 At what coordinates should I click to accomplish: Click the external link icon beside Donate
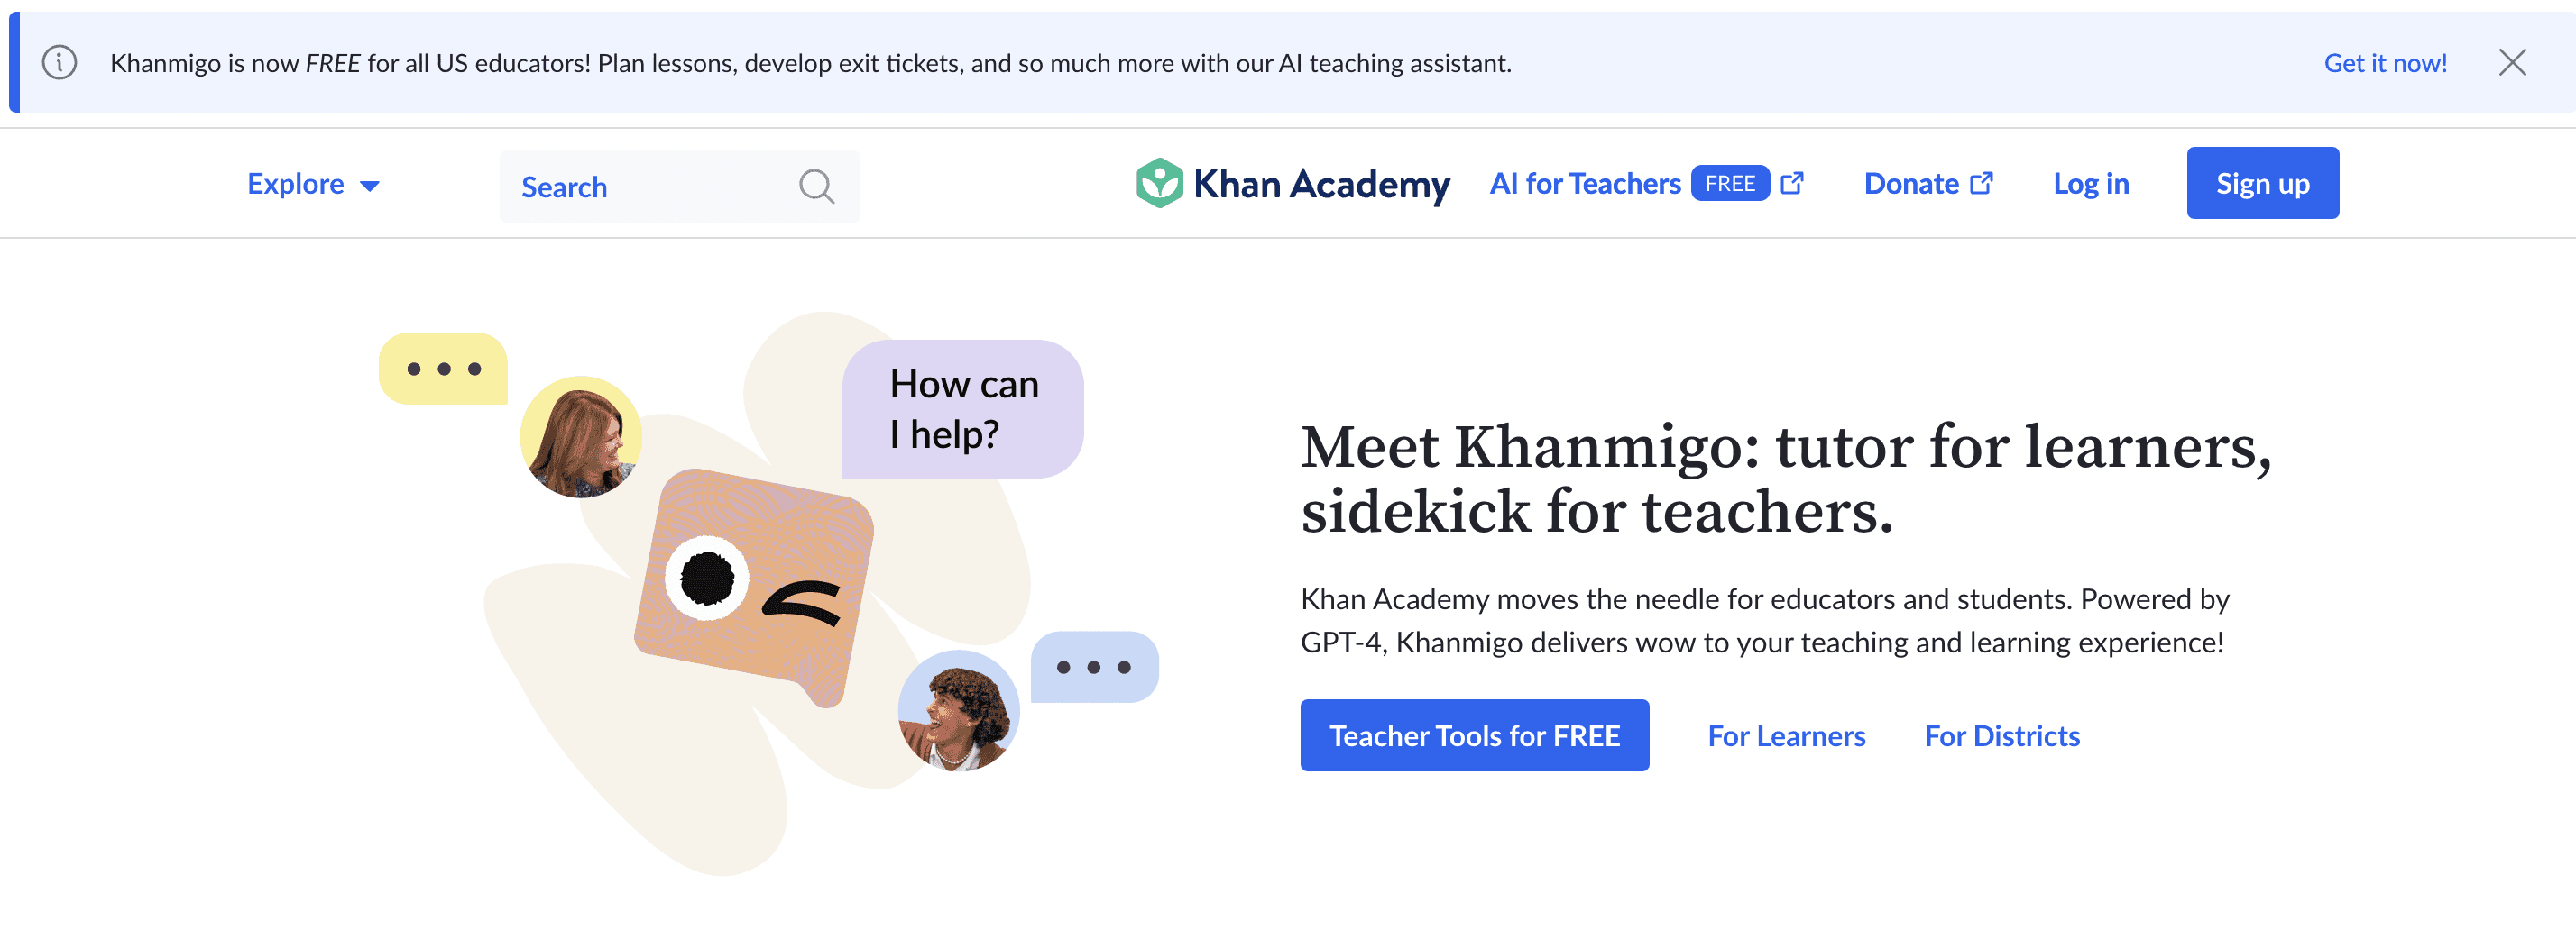tap(1980, 183)
